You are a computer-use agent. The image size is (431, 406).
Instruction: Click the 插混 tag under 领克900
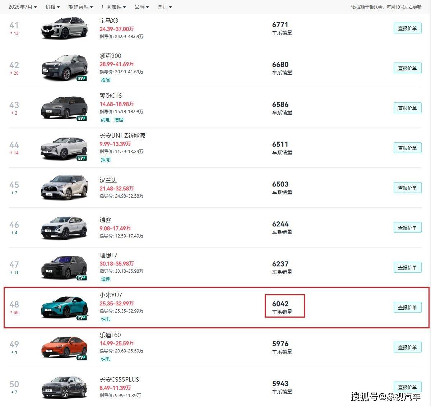(105, 80)
